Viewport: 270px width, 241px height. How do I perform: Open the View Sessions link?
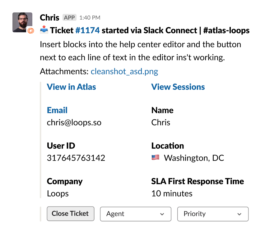[x=178, y=87]
